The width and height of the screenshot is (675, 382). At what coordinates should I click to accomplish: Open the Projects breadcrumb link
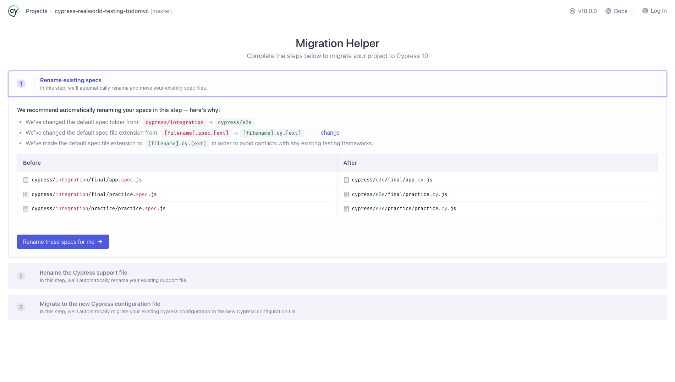point(37,11)
